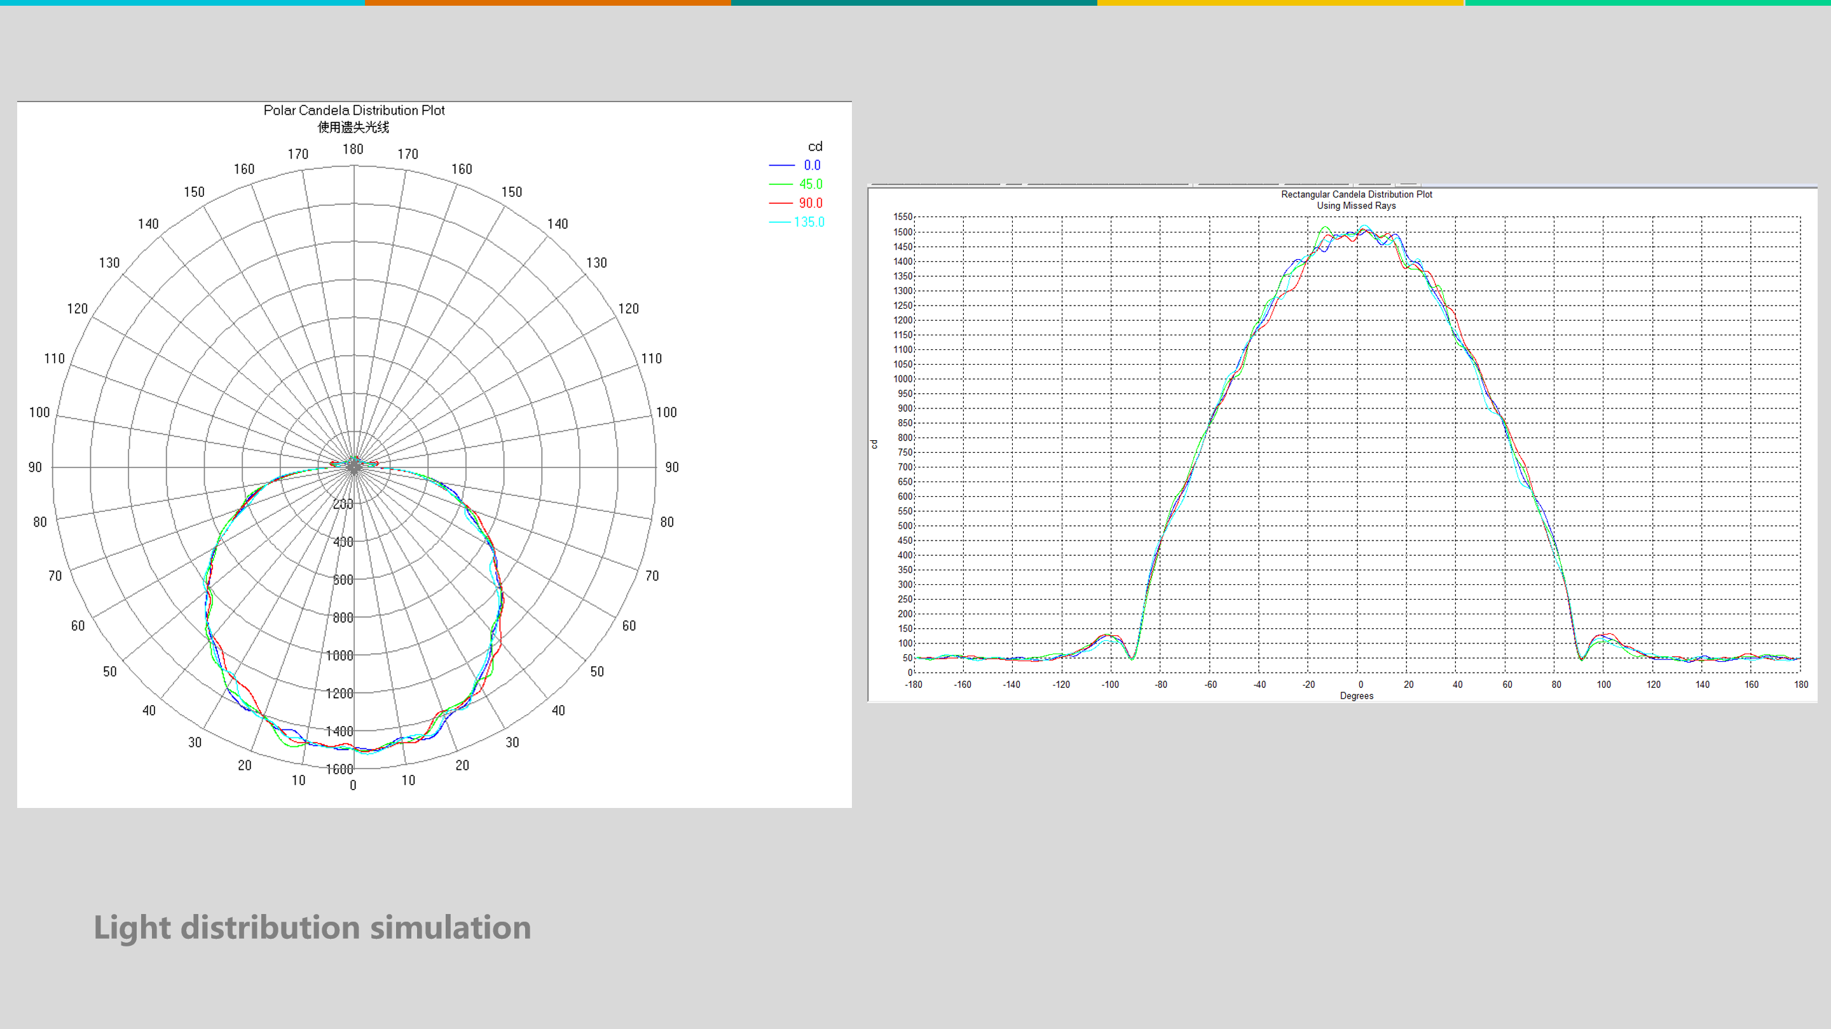Click the bright green segment of top bar

coord(1648,3)
